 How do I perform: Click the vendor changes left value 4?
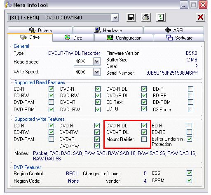click(145, 181)
